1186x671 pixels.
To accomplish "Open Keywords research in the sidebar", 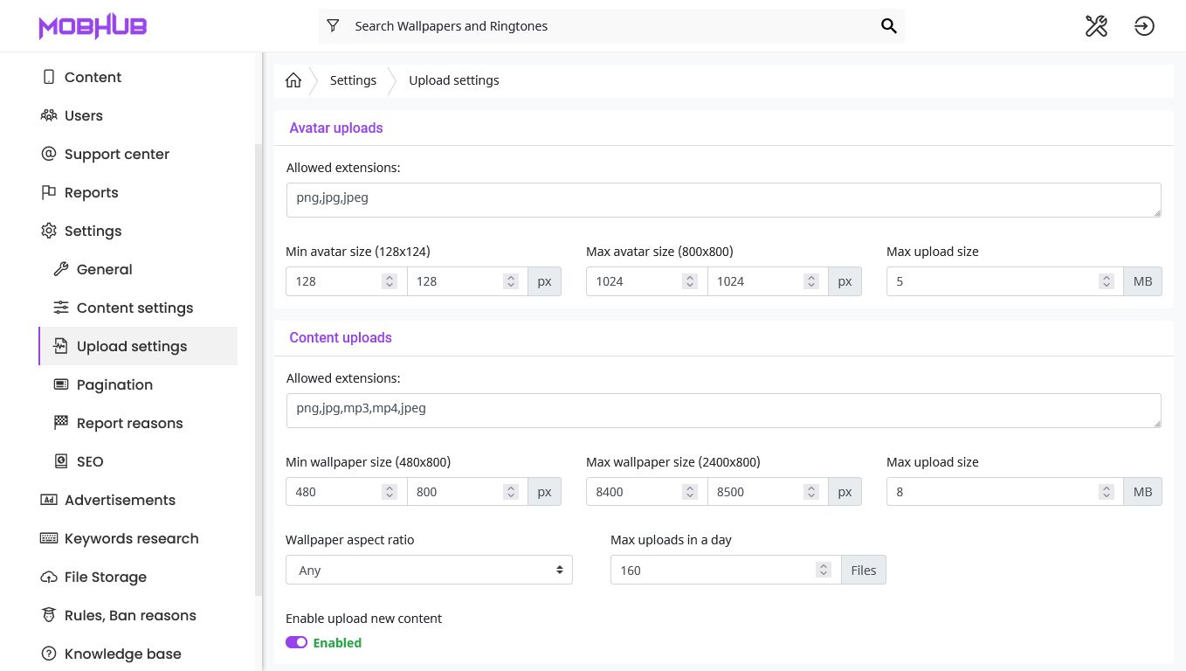I will tap(131, 538).
